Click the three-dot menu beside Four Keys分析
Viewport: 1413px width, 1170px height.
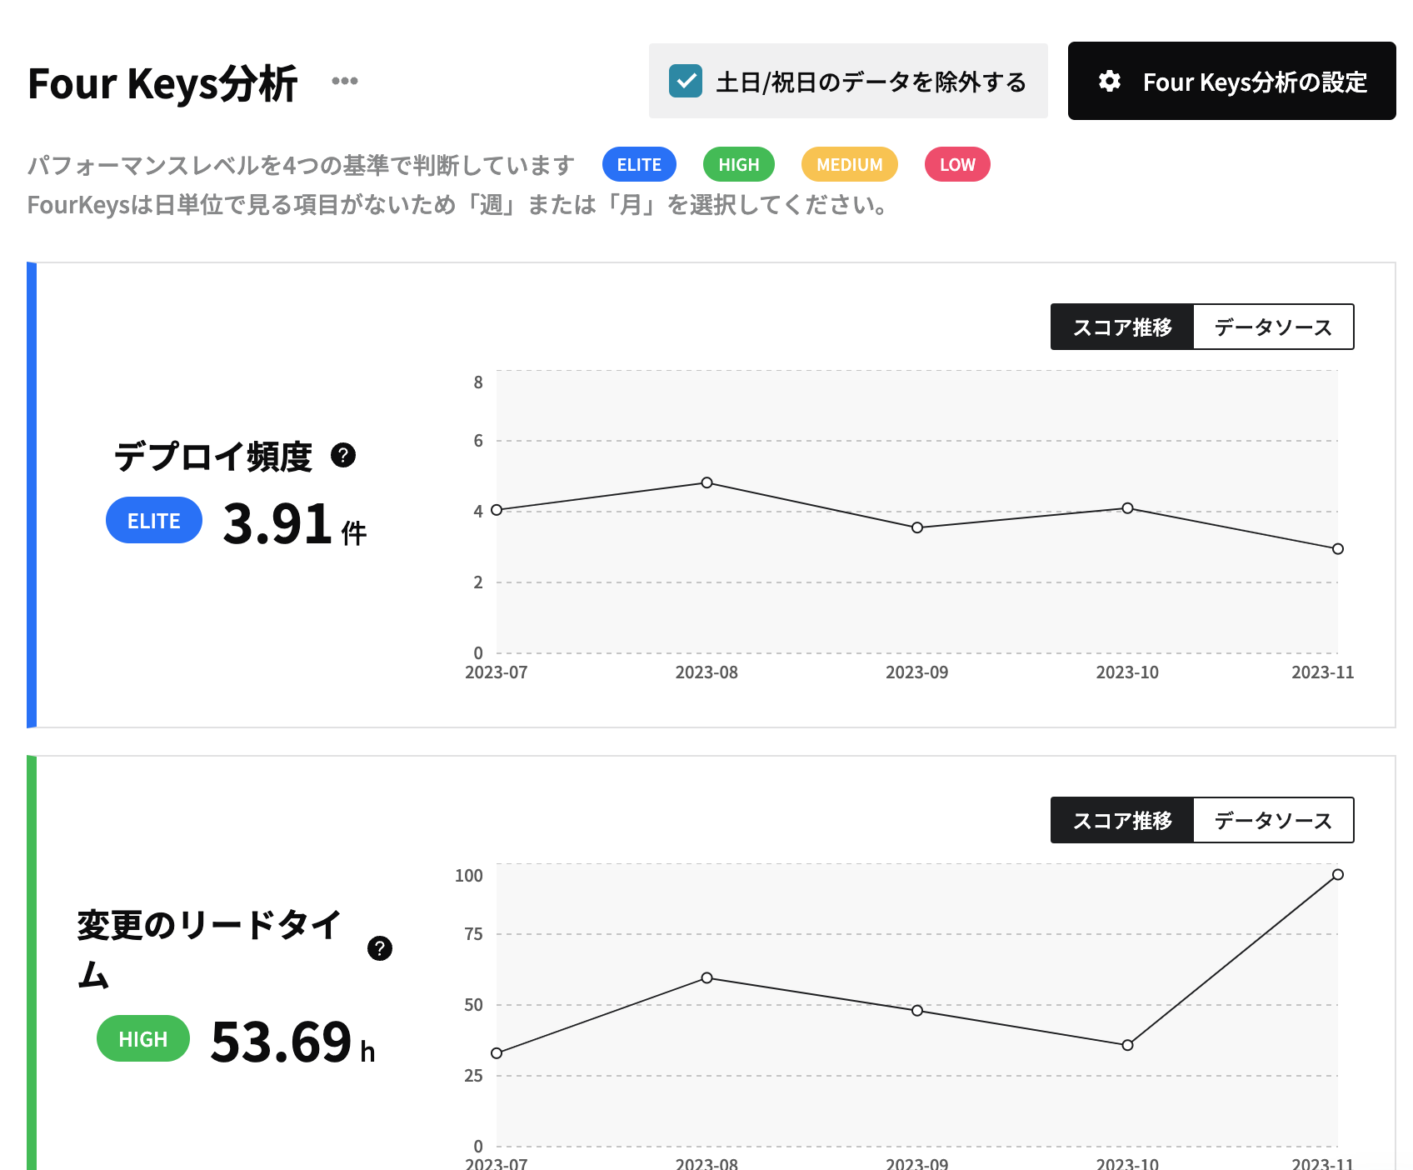click(344, 81)
